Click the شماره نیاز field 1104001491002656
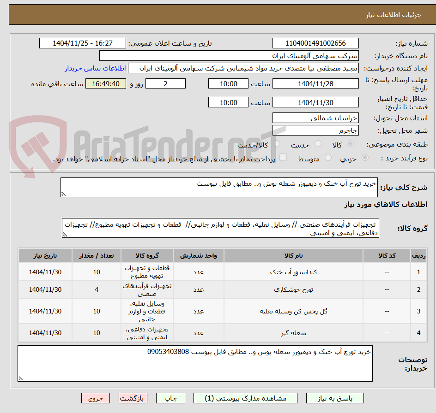This screenshot has height=413, width=436. [315, 43]
